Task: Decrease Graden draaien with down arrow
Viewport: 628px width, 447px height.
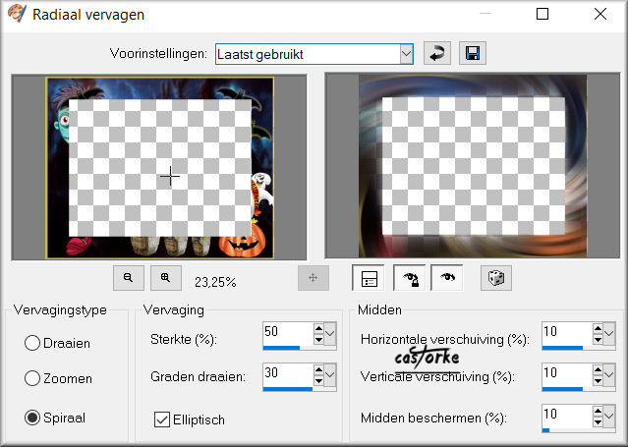Action: pyautogui.click(x=318, y=380)
